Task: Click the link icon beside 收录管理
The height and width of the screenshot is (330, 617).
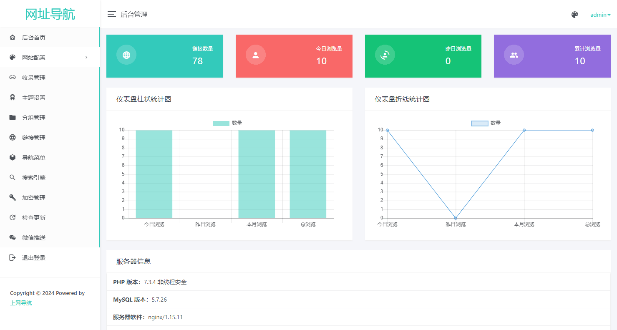Action: 13,78
